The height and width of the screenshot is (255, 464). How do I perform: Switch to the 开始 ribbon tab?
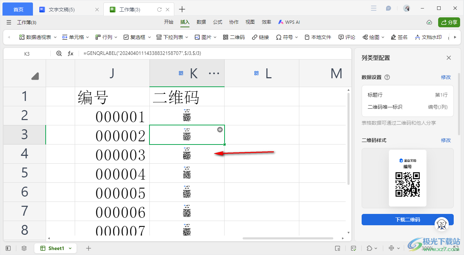169,22
